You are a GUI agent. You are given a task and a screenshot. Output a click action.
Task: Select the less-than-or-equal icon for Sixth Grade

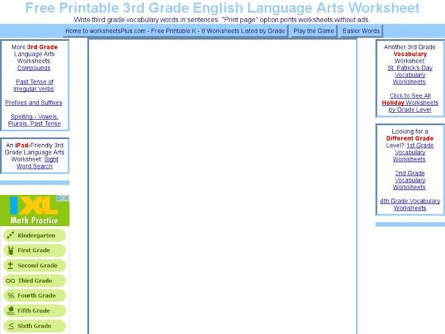point(11,326)
